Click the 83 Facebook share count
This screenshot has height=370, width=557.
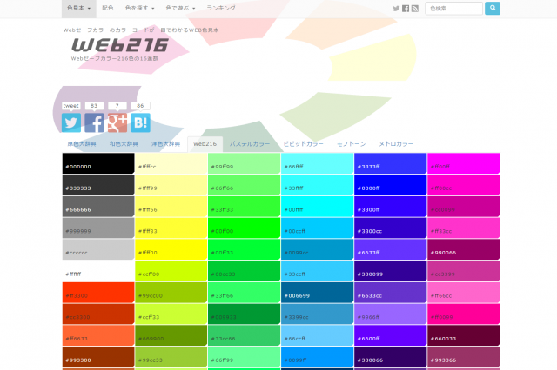pyautogui.click(x=94, y=106)
